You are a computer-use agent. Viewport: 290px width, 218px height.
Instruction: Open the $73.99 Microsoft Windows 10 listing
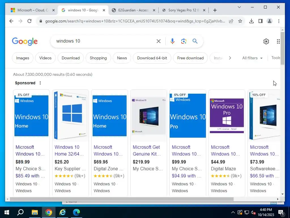coord(265,150)
